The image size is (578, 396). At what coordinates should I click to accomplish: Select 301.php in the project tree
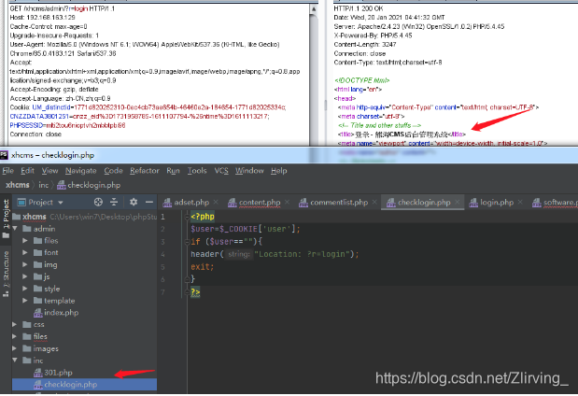click(x=58, y=373)
